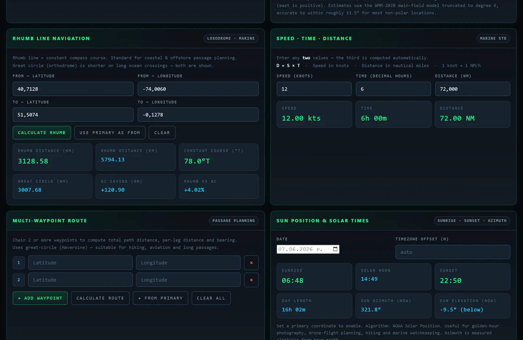Click Use Primary As From button
This screenshot has width=523, height=340.
[110, 132]
